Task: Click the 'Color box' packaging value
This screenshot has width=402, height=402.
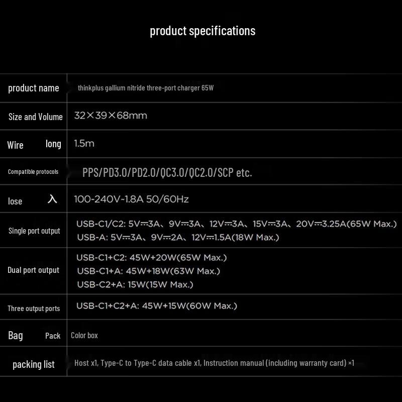Action: 84,335
